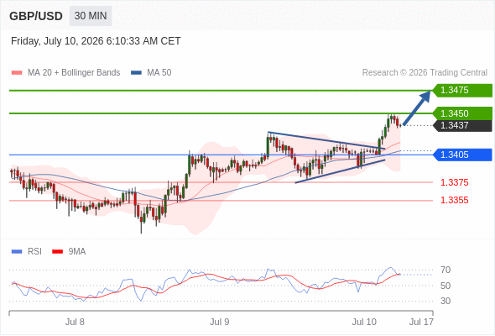495x336 pixels.
Task: Click the blue upward trend arrow
Action: pyautogui.click(x=417, y=108)
